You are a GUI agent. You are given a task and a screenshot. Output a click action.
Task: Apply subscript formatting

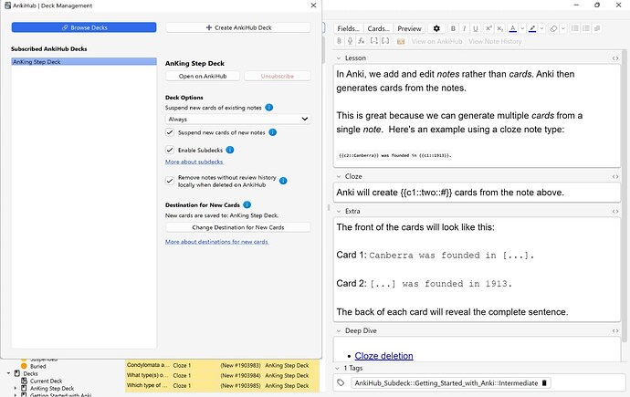(499, 28)
